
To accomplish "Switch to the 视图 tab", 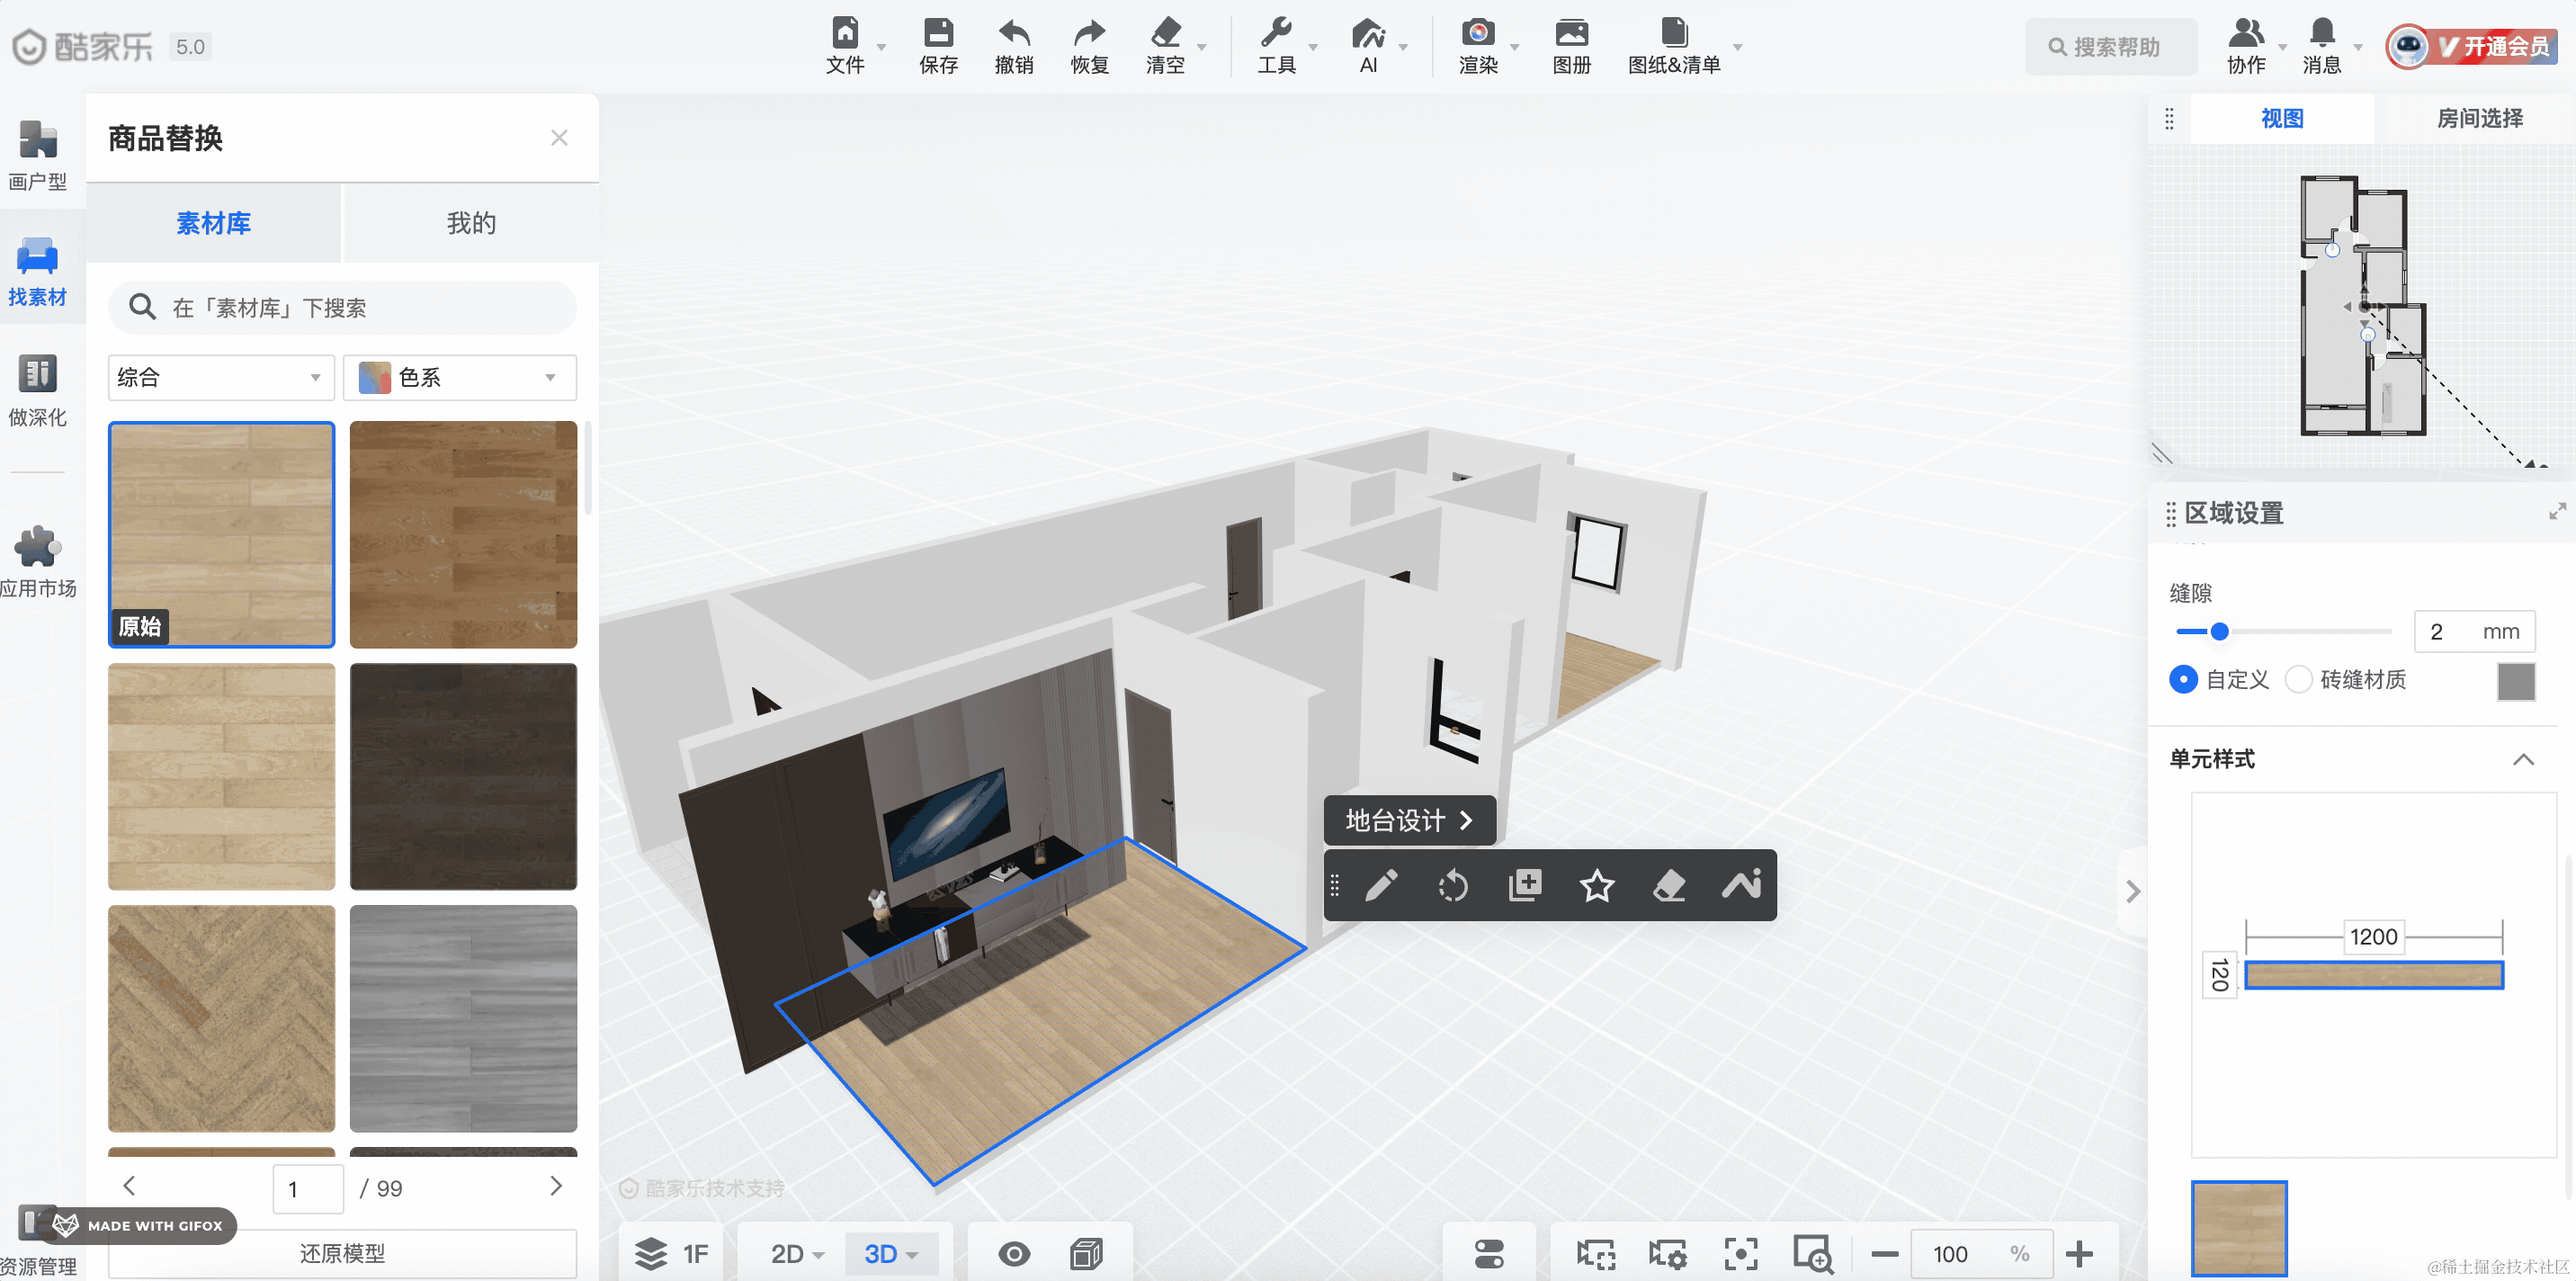I will click(2282, 119).
